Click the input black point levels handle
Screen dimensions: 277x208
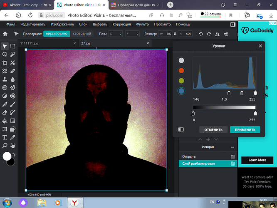click(229, 93)
